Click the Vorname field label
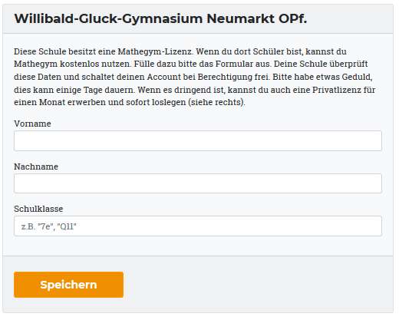The width and height of the screenshot is (399, 320). (x=32, y=124)
